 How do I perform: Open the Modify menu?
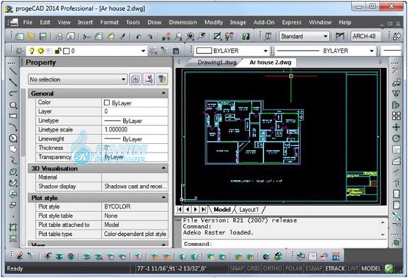[214, 22]
